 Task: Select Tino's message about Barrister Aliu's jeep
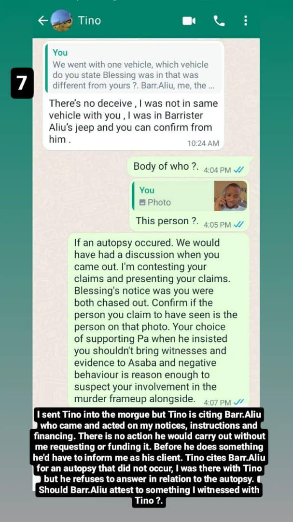click(x=133, y=95)
